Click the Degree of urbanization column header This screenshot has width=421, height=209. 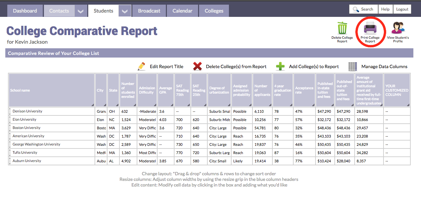click(x=219, y=90)
